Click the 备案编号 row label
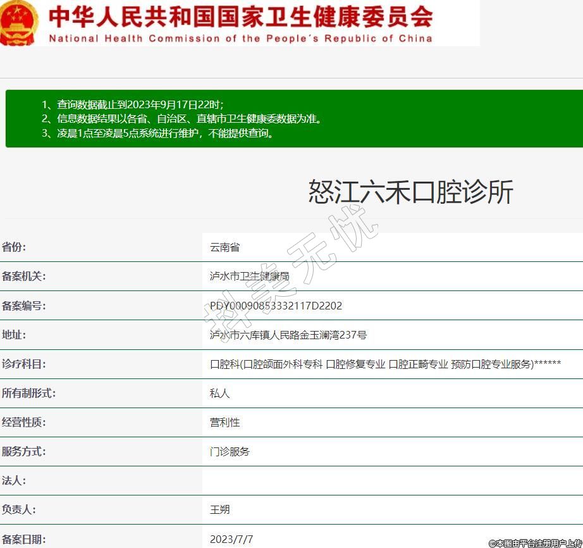The image size is (583, 548). (x=24, y=306)
